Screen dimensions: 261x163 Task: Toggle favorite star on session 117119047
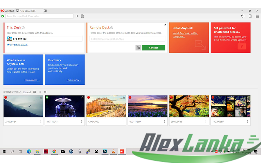83,97
